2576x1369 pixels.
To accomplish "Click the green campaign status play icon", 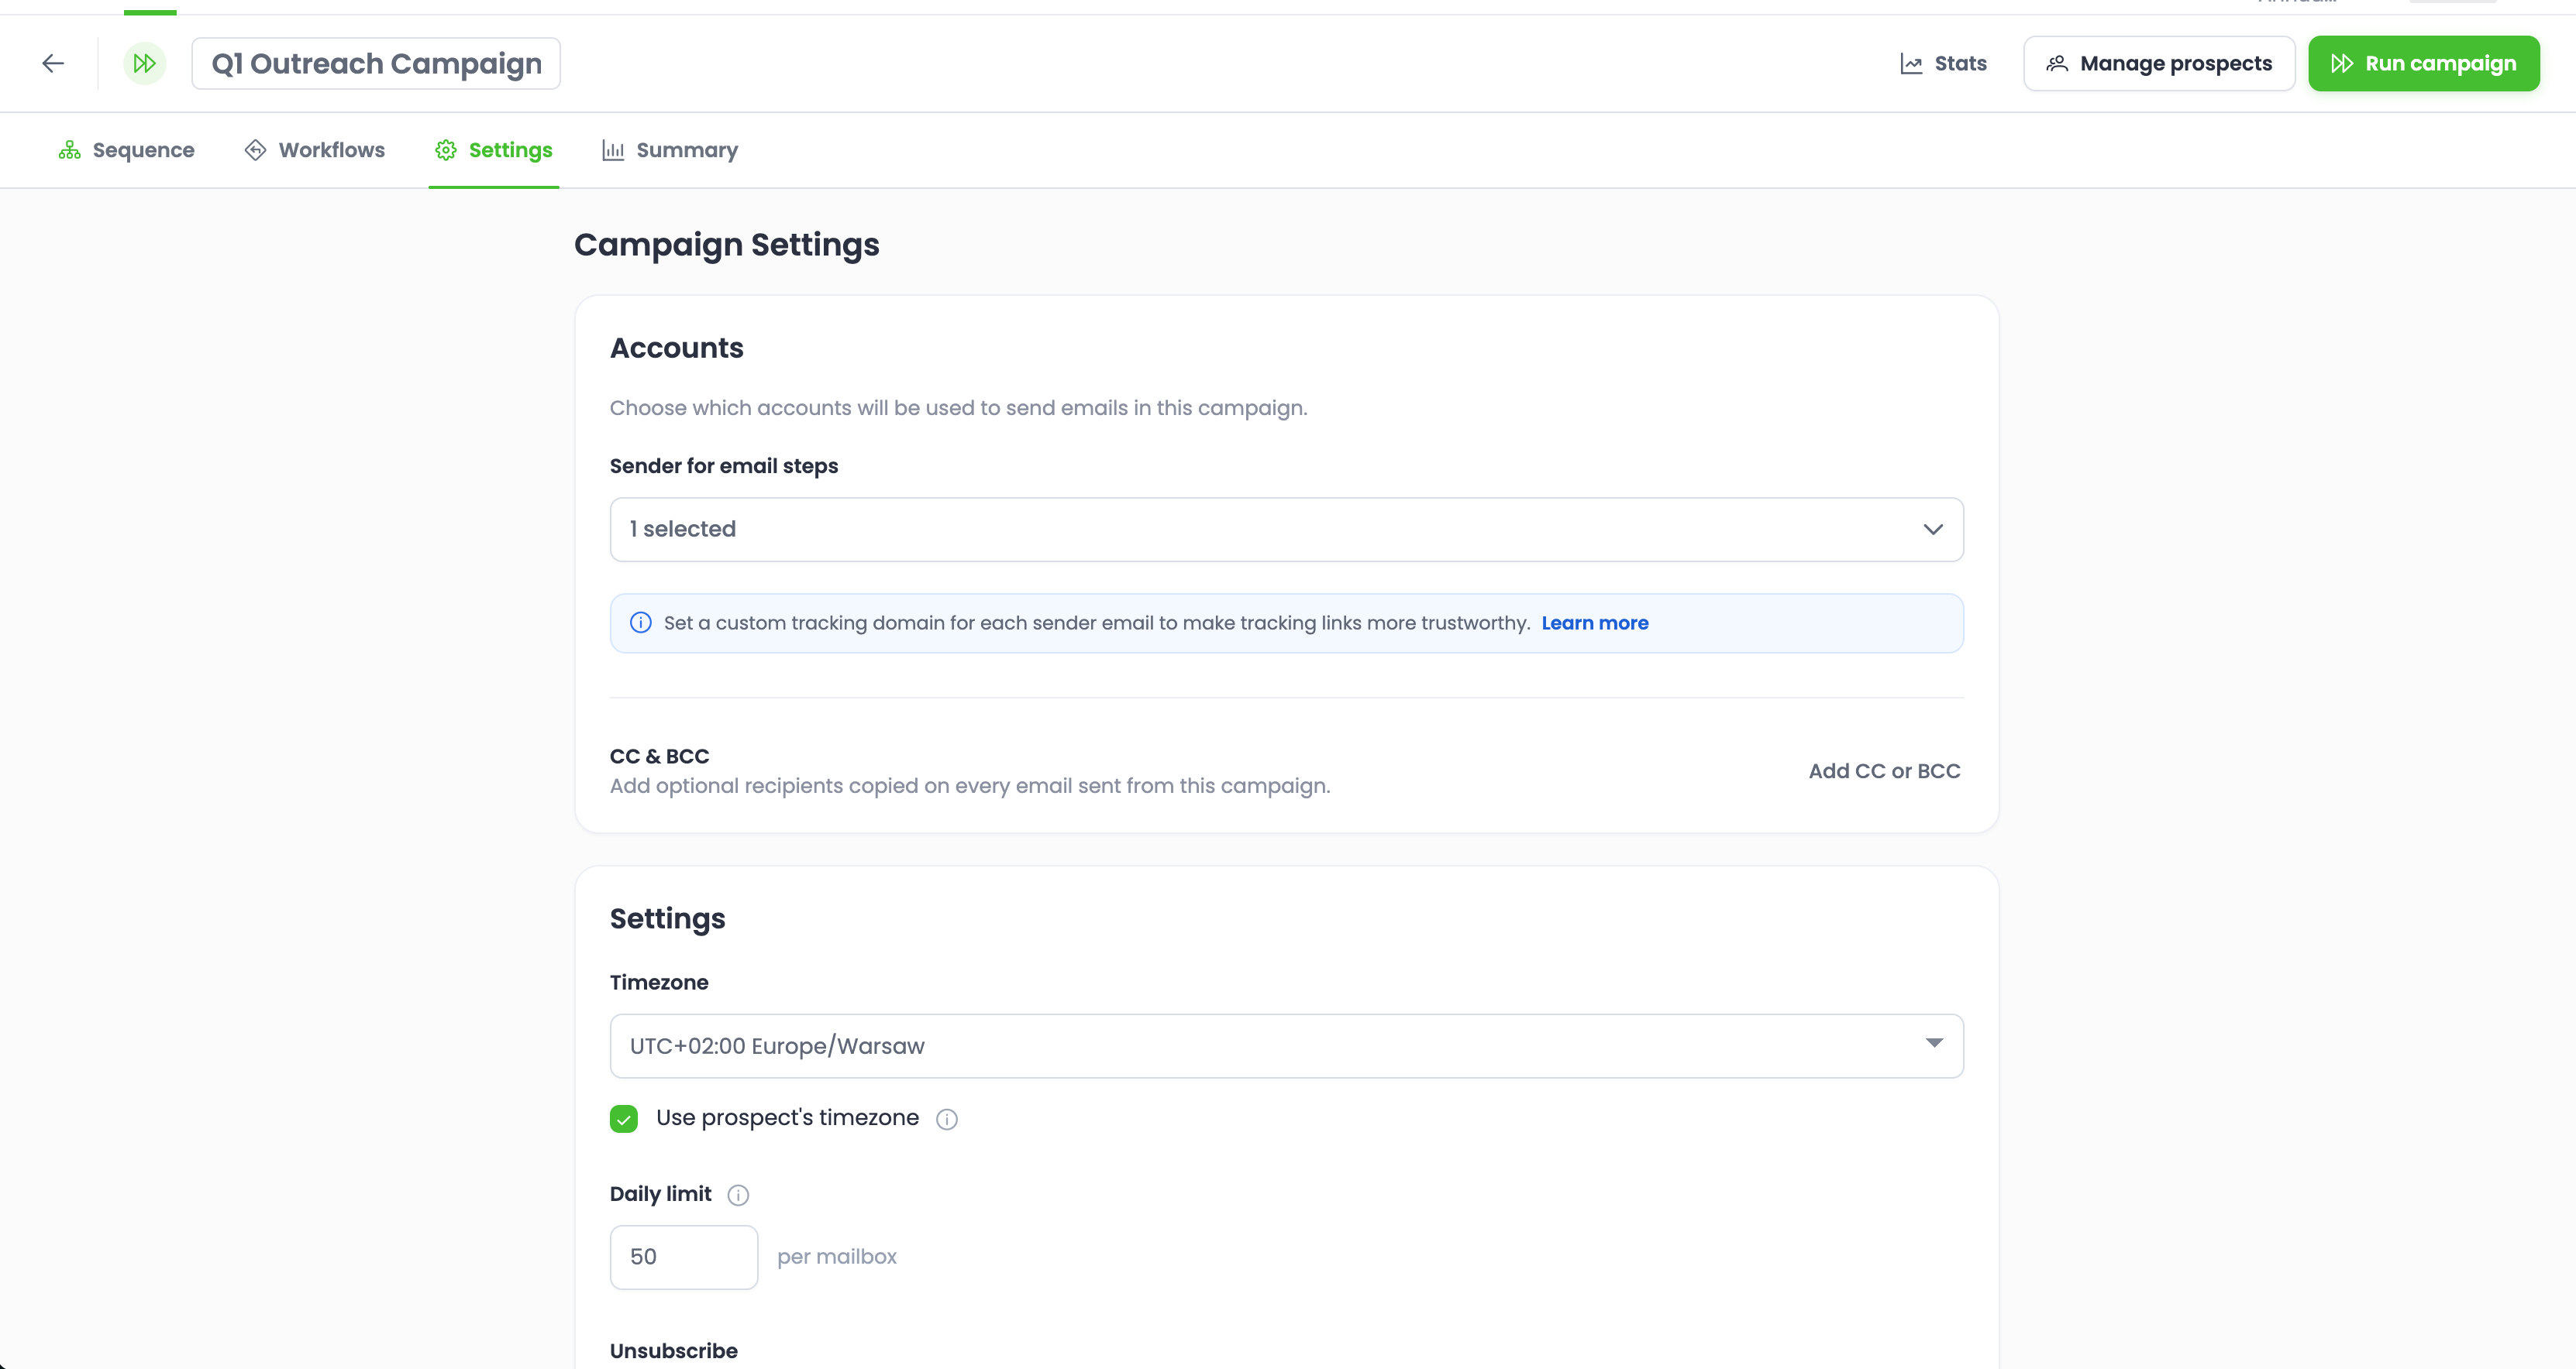I will [x=145, y=64].
